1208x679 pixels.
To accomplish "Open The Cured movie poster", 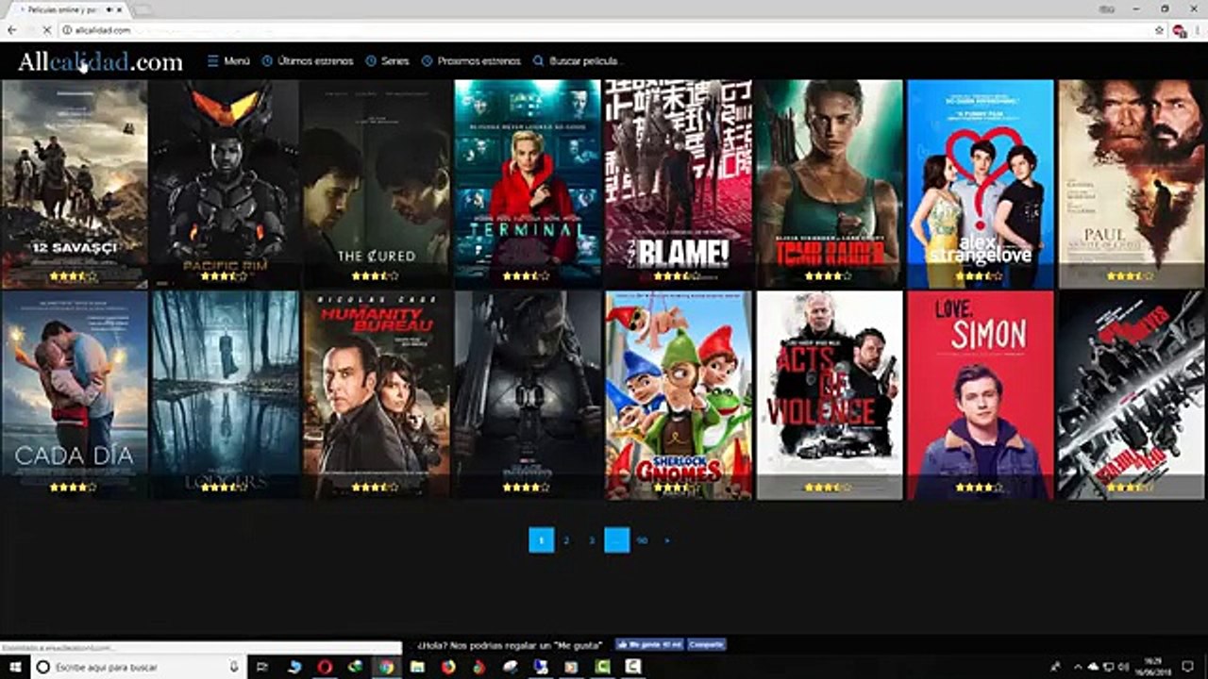I will (376, 184).
